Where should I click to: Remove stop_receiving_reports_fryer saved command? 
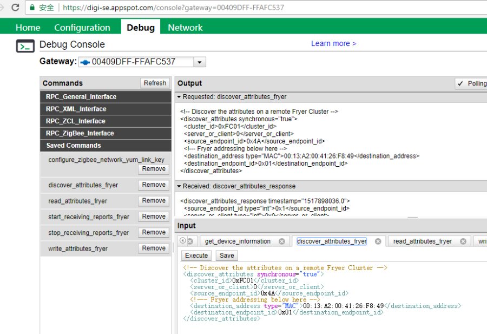(x=154, y=232)
